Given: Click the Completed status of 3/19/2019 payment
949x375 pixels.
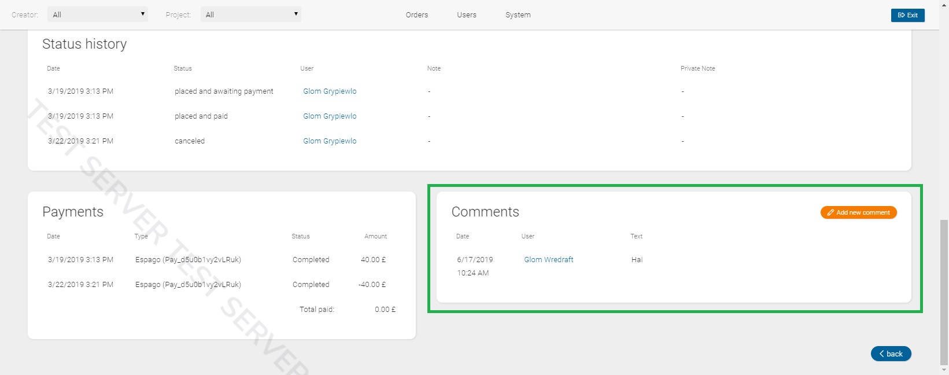Looking at the screenshot, I should click(x=311, y=260).
